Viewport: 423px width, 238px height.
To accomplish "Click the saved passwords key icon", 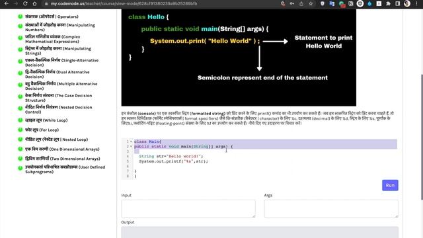I will (292, 3).
